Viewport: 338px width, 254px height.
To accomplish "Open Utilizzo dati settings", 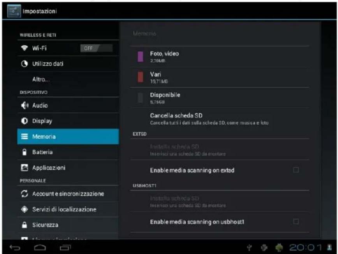I will 68,64.
